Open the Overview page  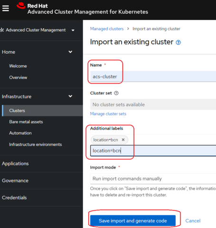tap(18, 77)
